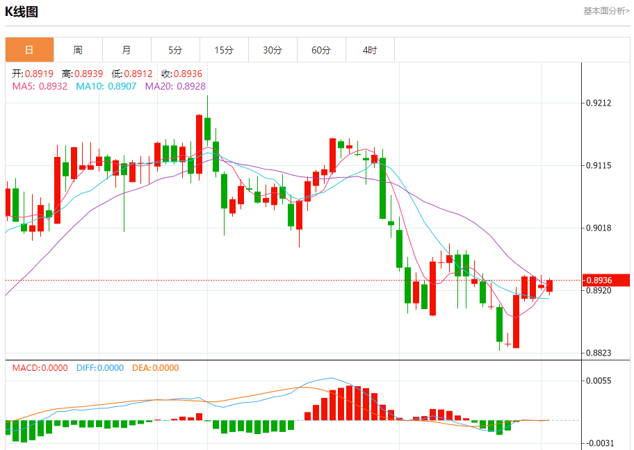Image resolution: width=634 pixels, height=450 pixels.
Task: Click the 收:0.8936 close price value
Action: point(182,74)
